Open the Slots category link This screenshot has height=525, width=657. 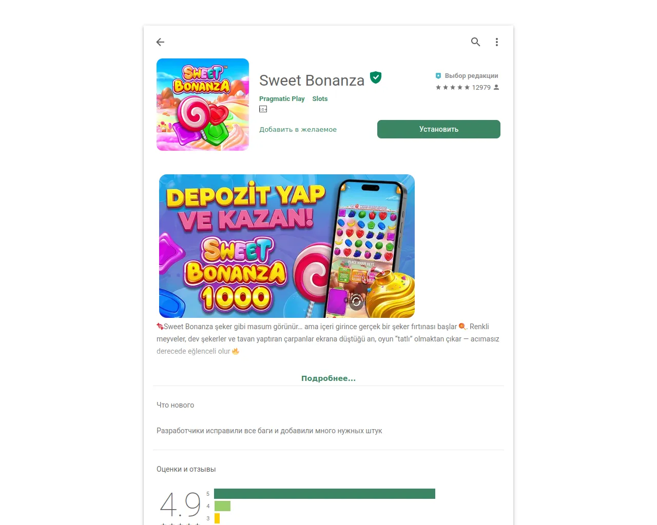click(x=320, y=99)
